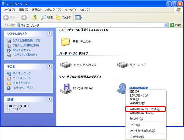The height and width of the screenshot is (140, 184).
Task: Open the Search (検索) toolbar button
Action: pos(47,17)
